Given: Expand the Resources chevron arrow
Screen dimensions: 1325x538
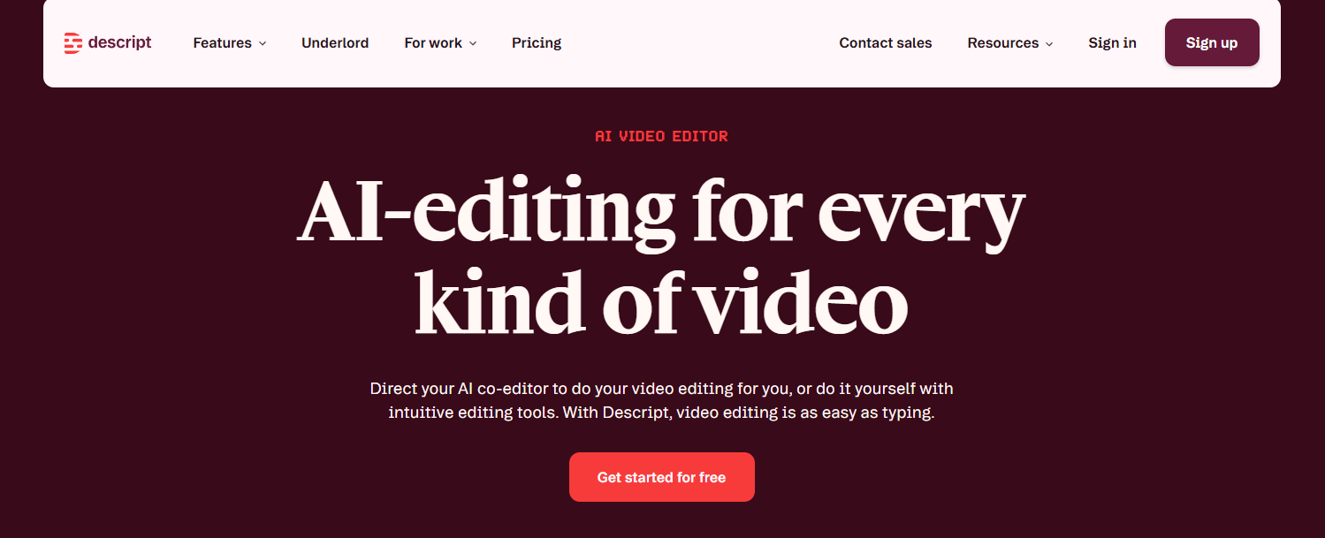Looking at the screenshot, I should [1049, 43].
